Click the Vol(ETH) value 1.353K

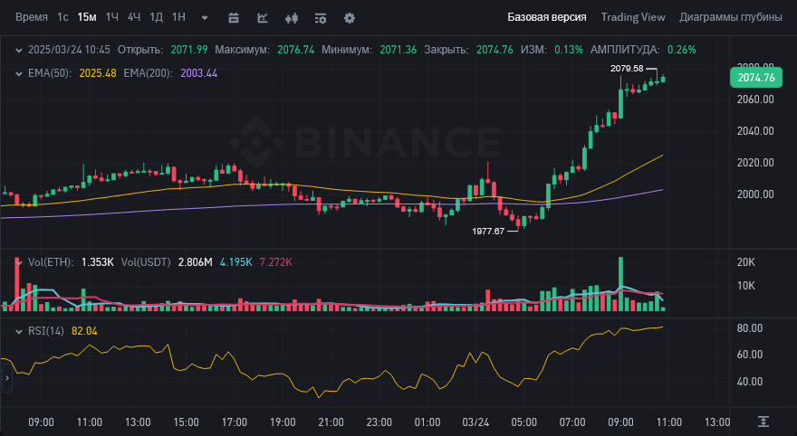point(97,262)
